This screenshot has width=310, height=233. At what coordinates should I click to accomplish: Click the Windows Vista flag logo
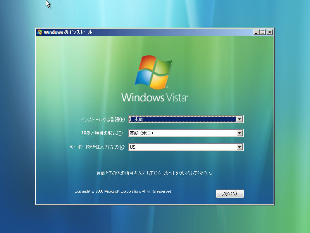coord(153,72)
